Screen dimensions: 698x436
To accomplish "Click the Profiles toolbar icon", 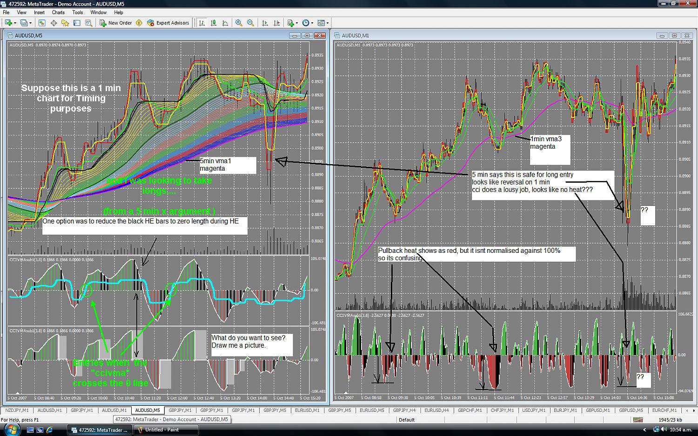I will tap(24, 23).
